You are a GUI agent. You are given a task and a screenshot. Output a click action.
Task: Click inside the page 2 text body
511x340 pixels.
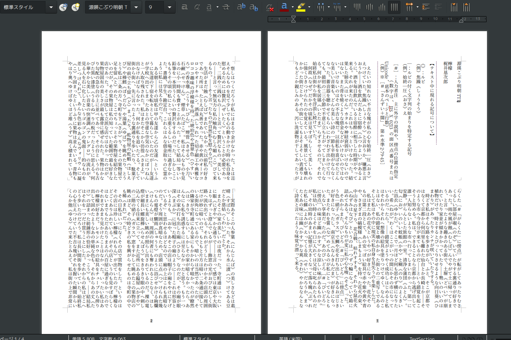[x=151, y=185]
